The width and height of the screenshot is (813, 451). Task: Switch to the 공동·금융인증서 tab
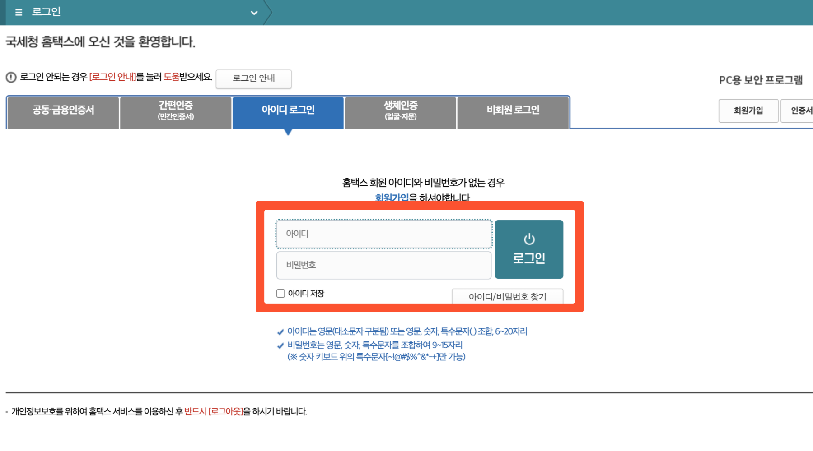tap(62, 111)
